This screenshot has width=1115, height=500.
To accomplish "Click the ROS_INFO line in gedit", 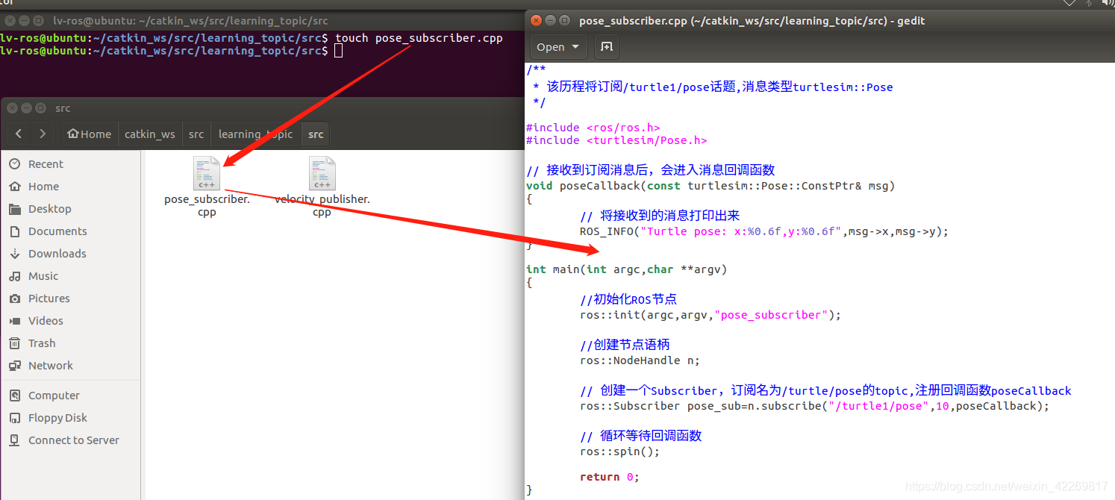I will point(764,231).
